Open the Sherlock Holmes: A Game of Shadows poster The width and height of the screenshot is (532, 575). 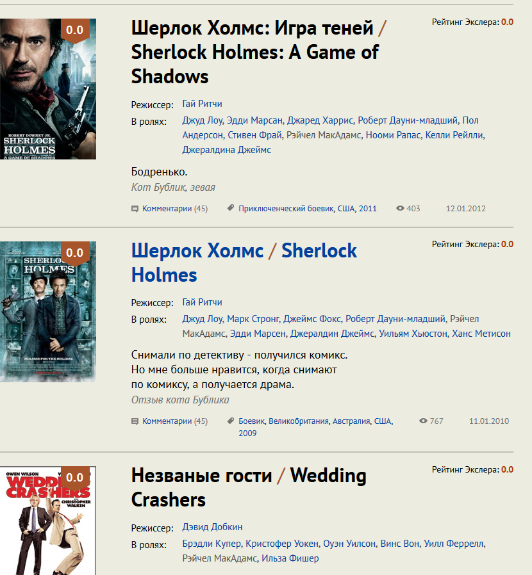click(x=47, y=89)
